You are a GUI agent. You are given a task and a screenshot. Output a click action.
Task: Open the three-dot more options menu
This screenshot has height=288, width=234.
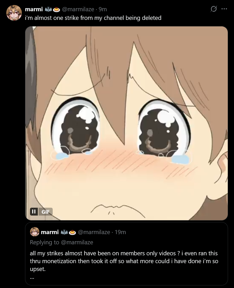pos(224,9)
